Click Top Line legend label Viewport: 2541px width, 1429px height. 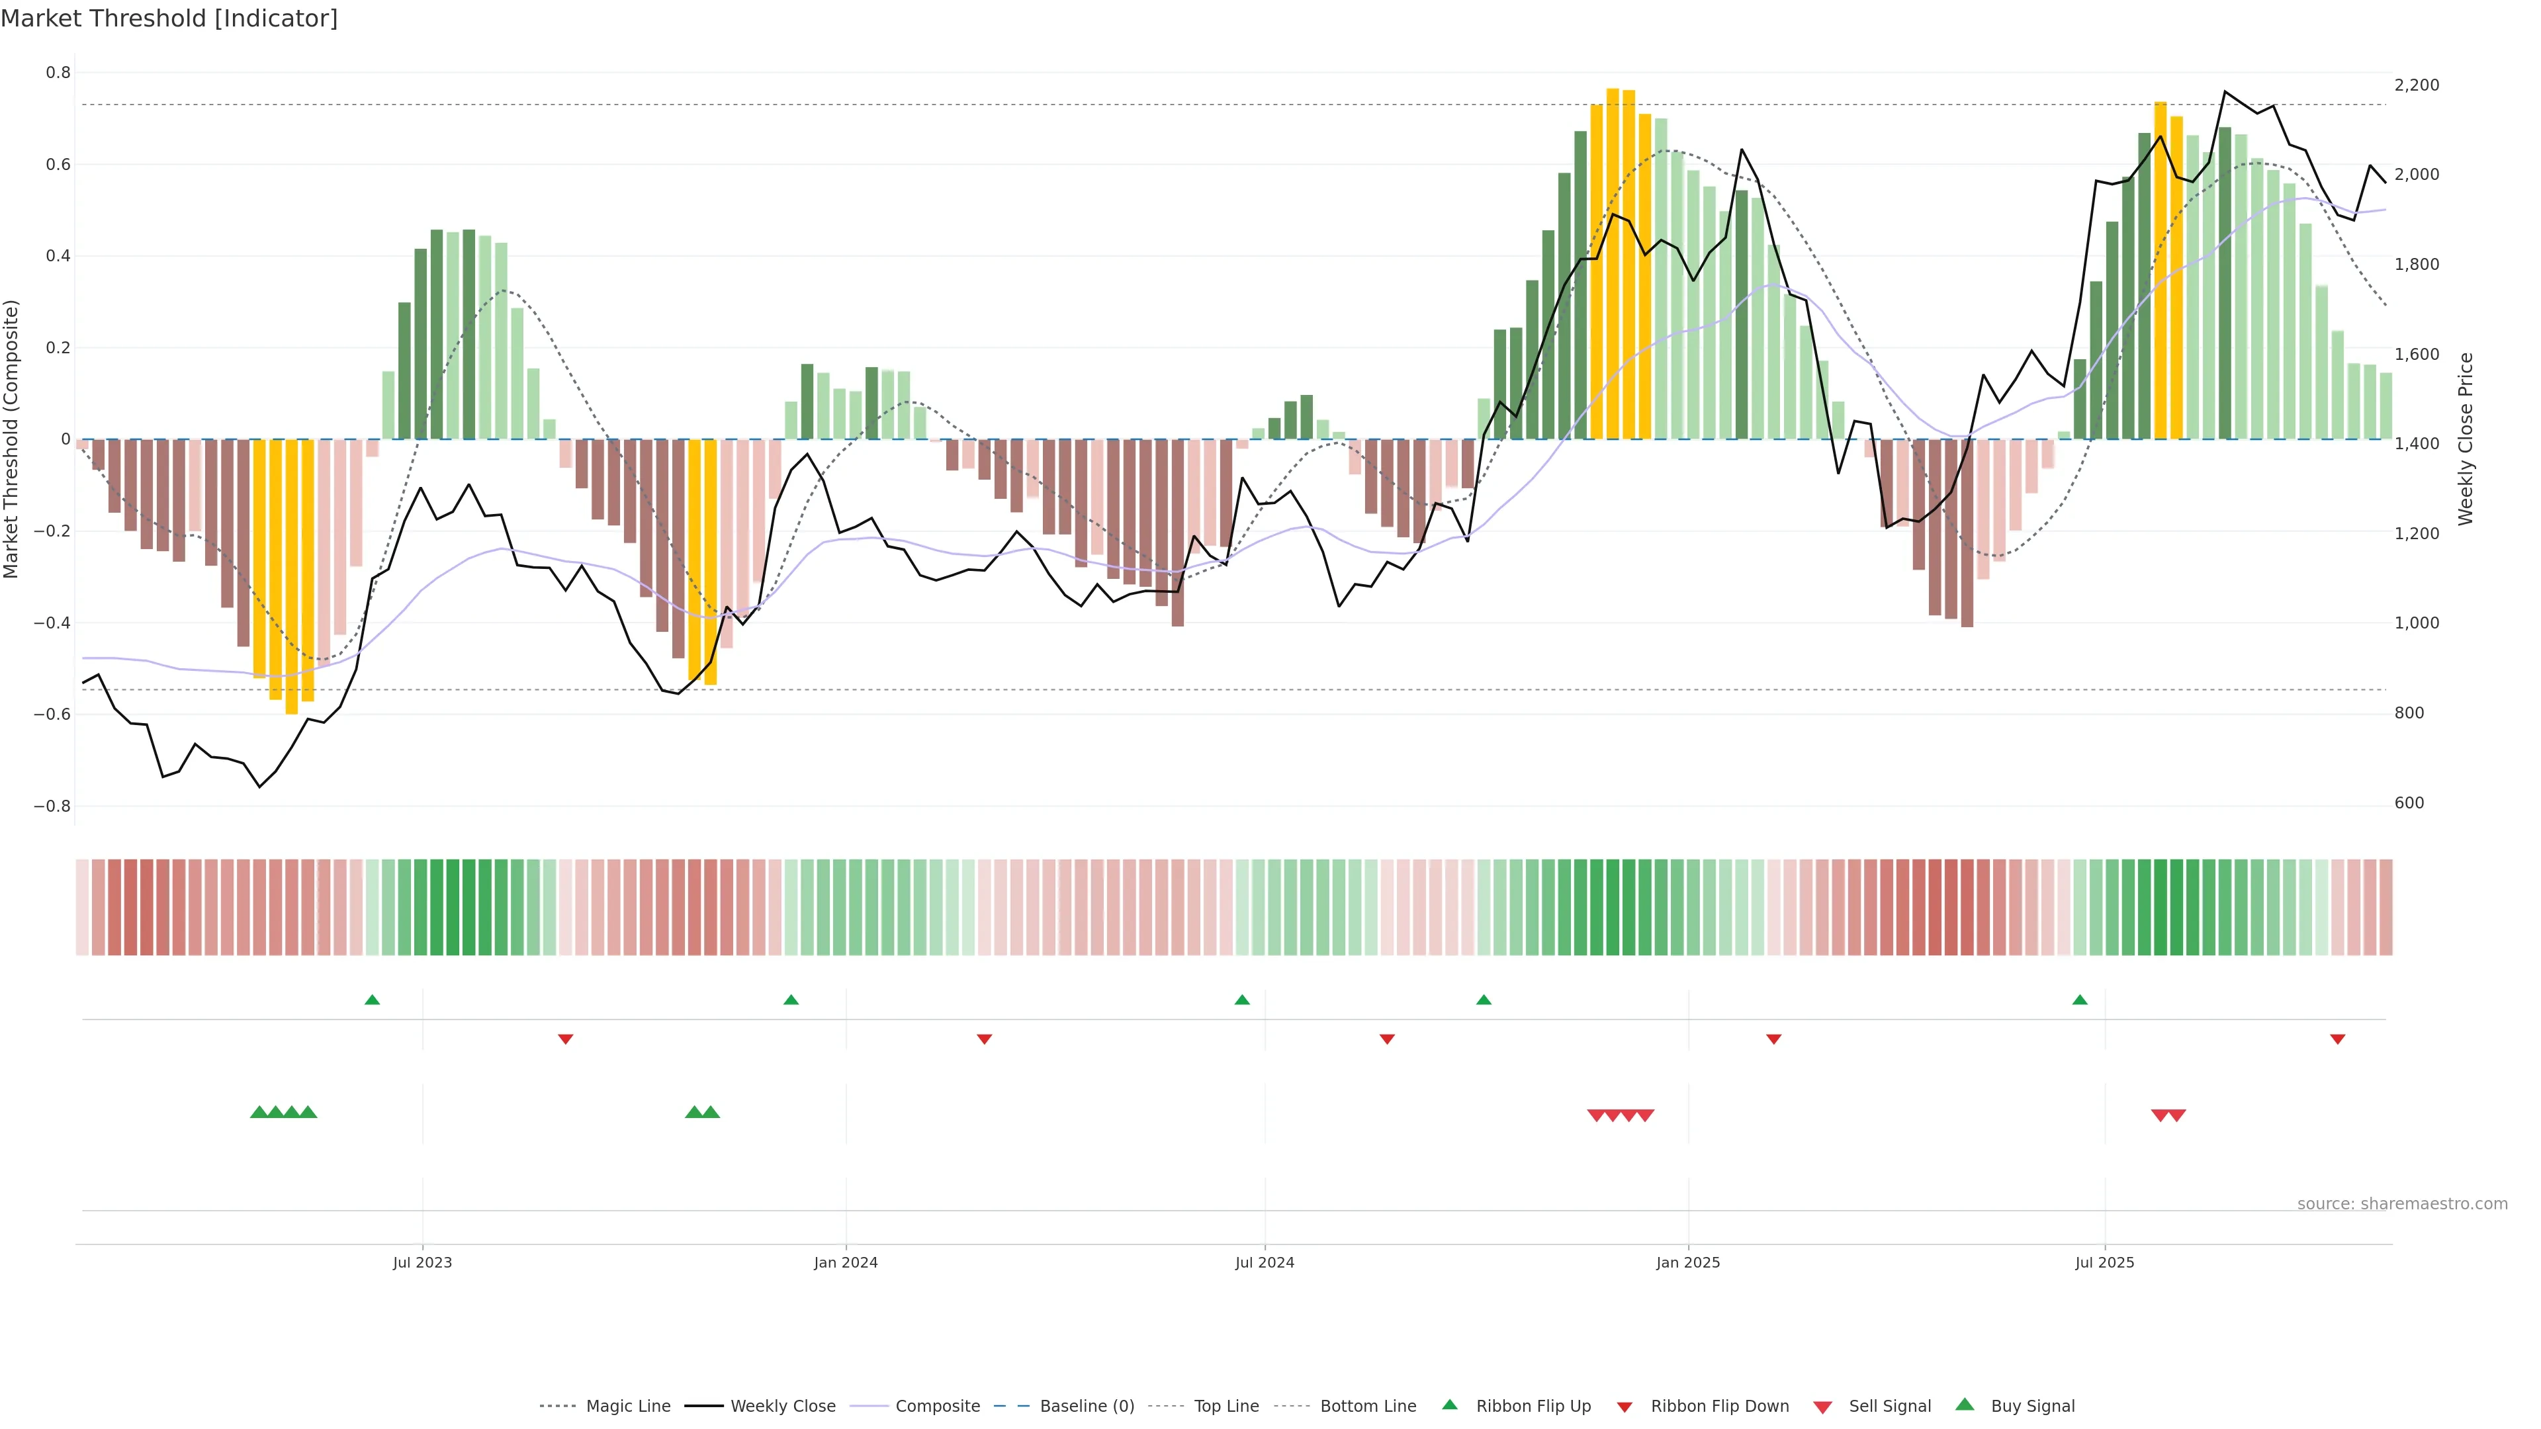tap(1226, 1407)
